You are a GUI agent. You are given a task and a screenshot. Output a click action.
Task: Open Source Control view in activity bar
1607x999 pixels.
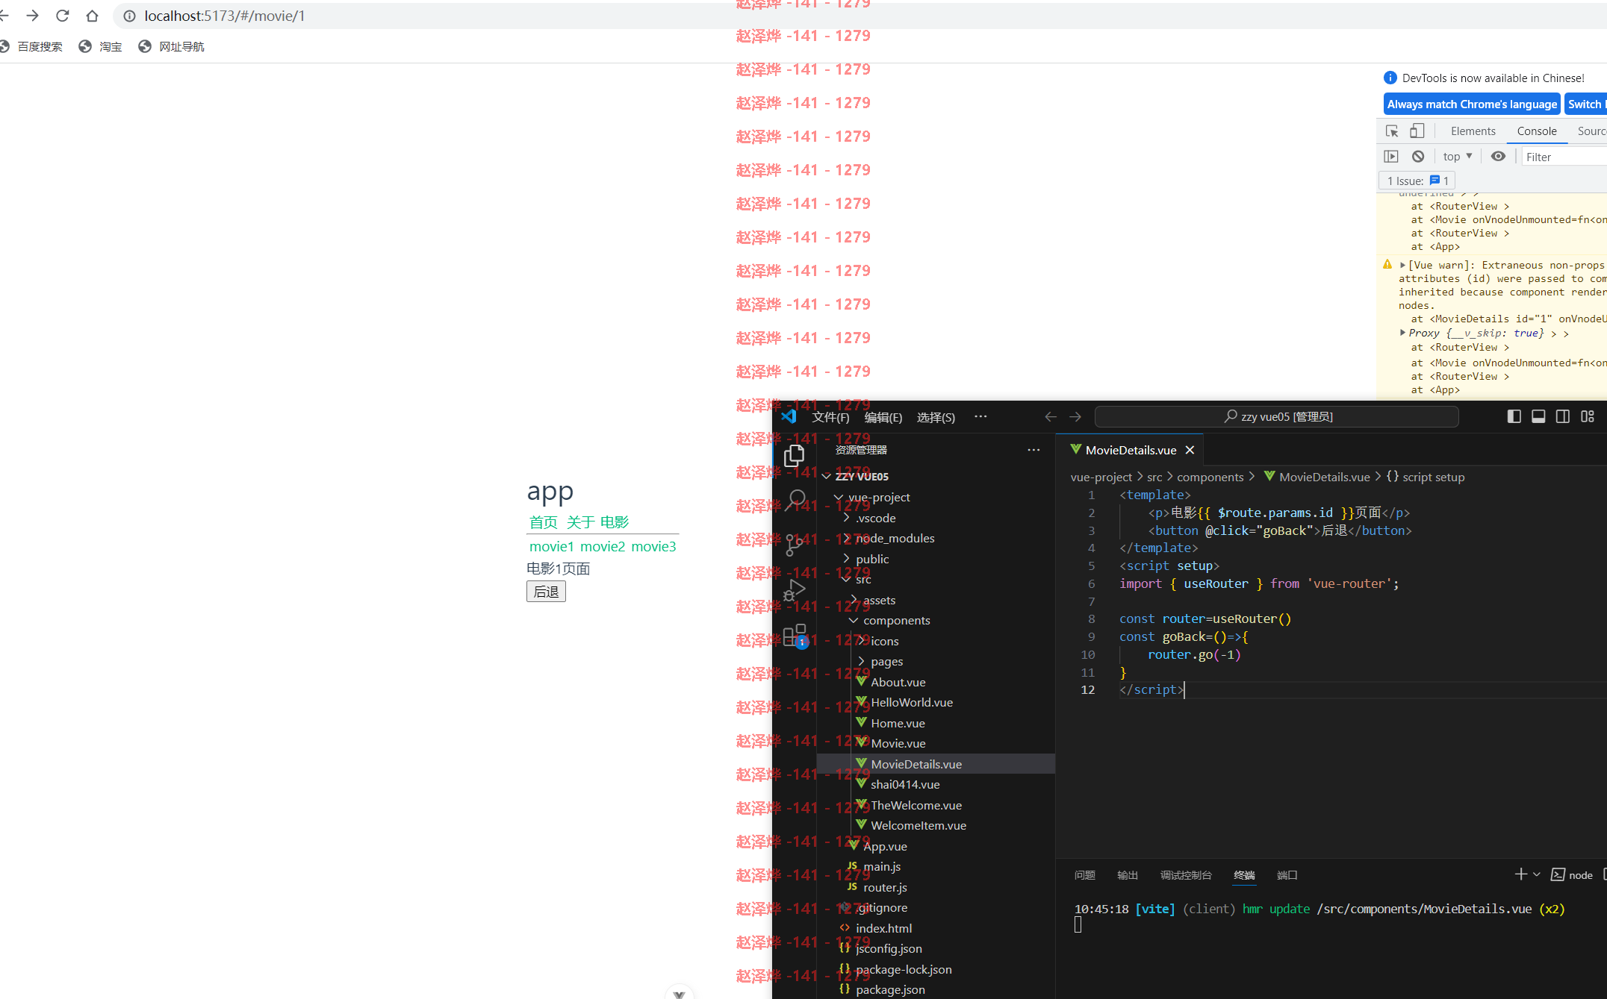[x=795, y=545]
